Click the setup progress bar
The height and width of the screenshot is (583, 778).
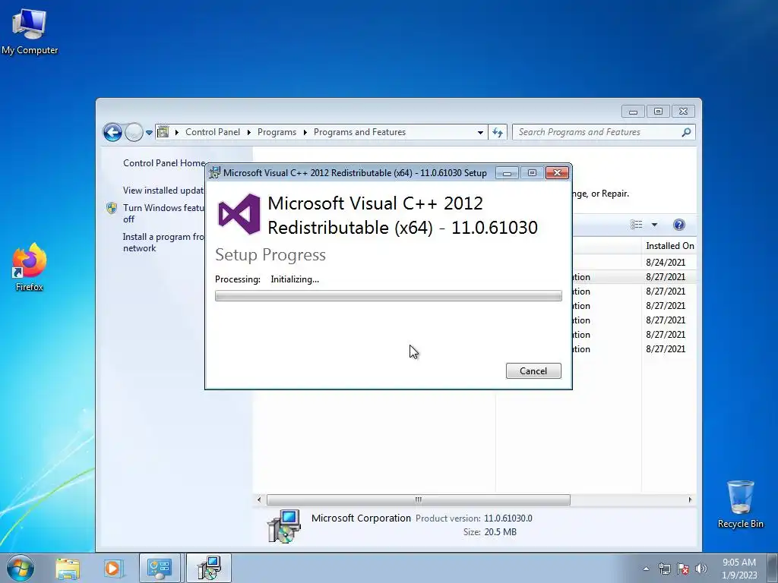[x=388, y=296]
